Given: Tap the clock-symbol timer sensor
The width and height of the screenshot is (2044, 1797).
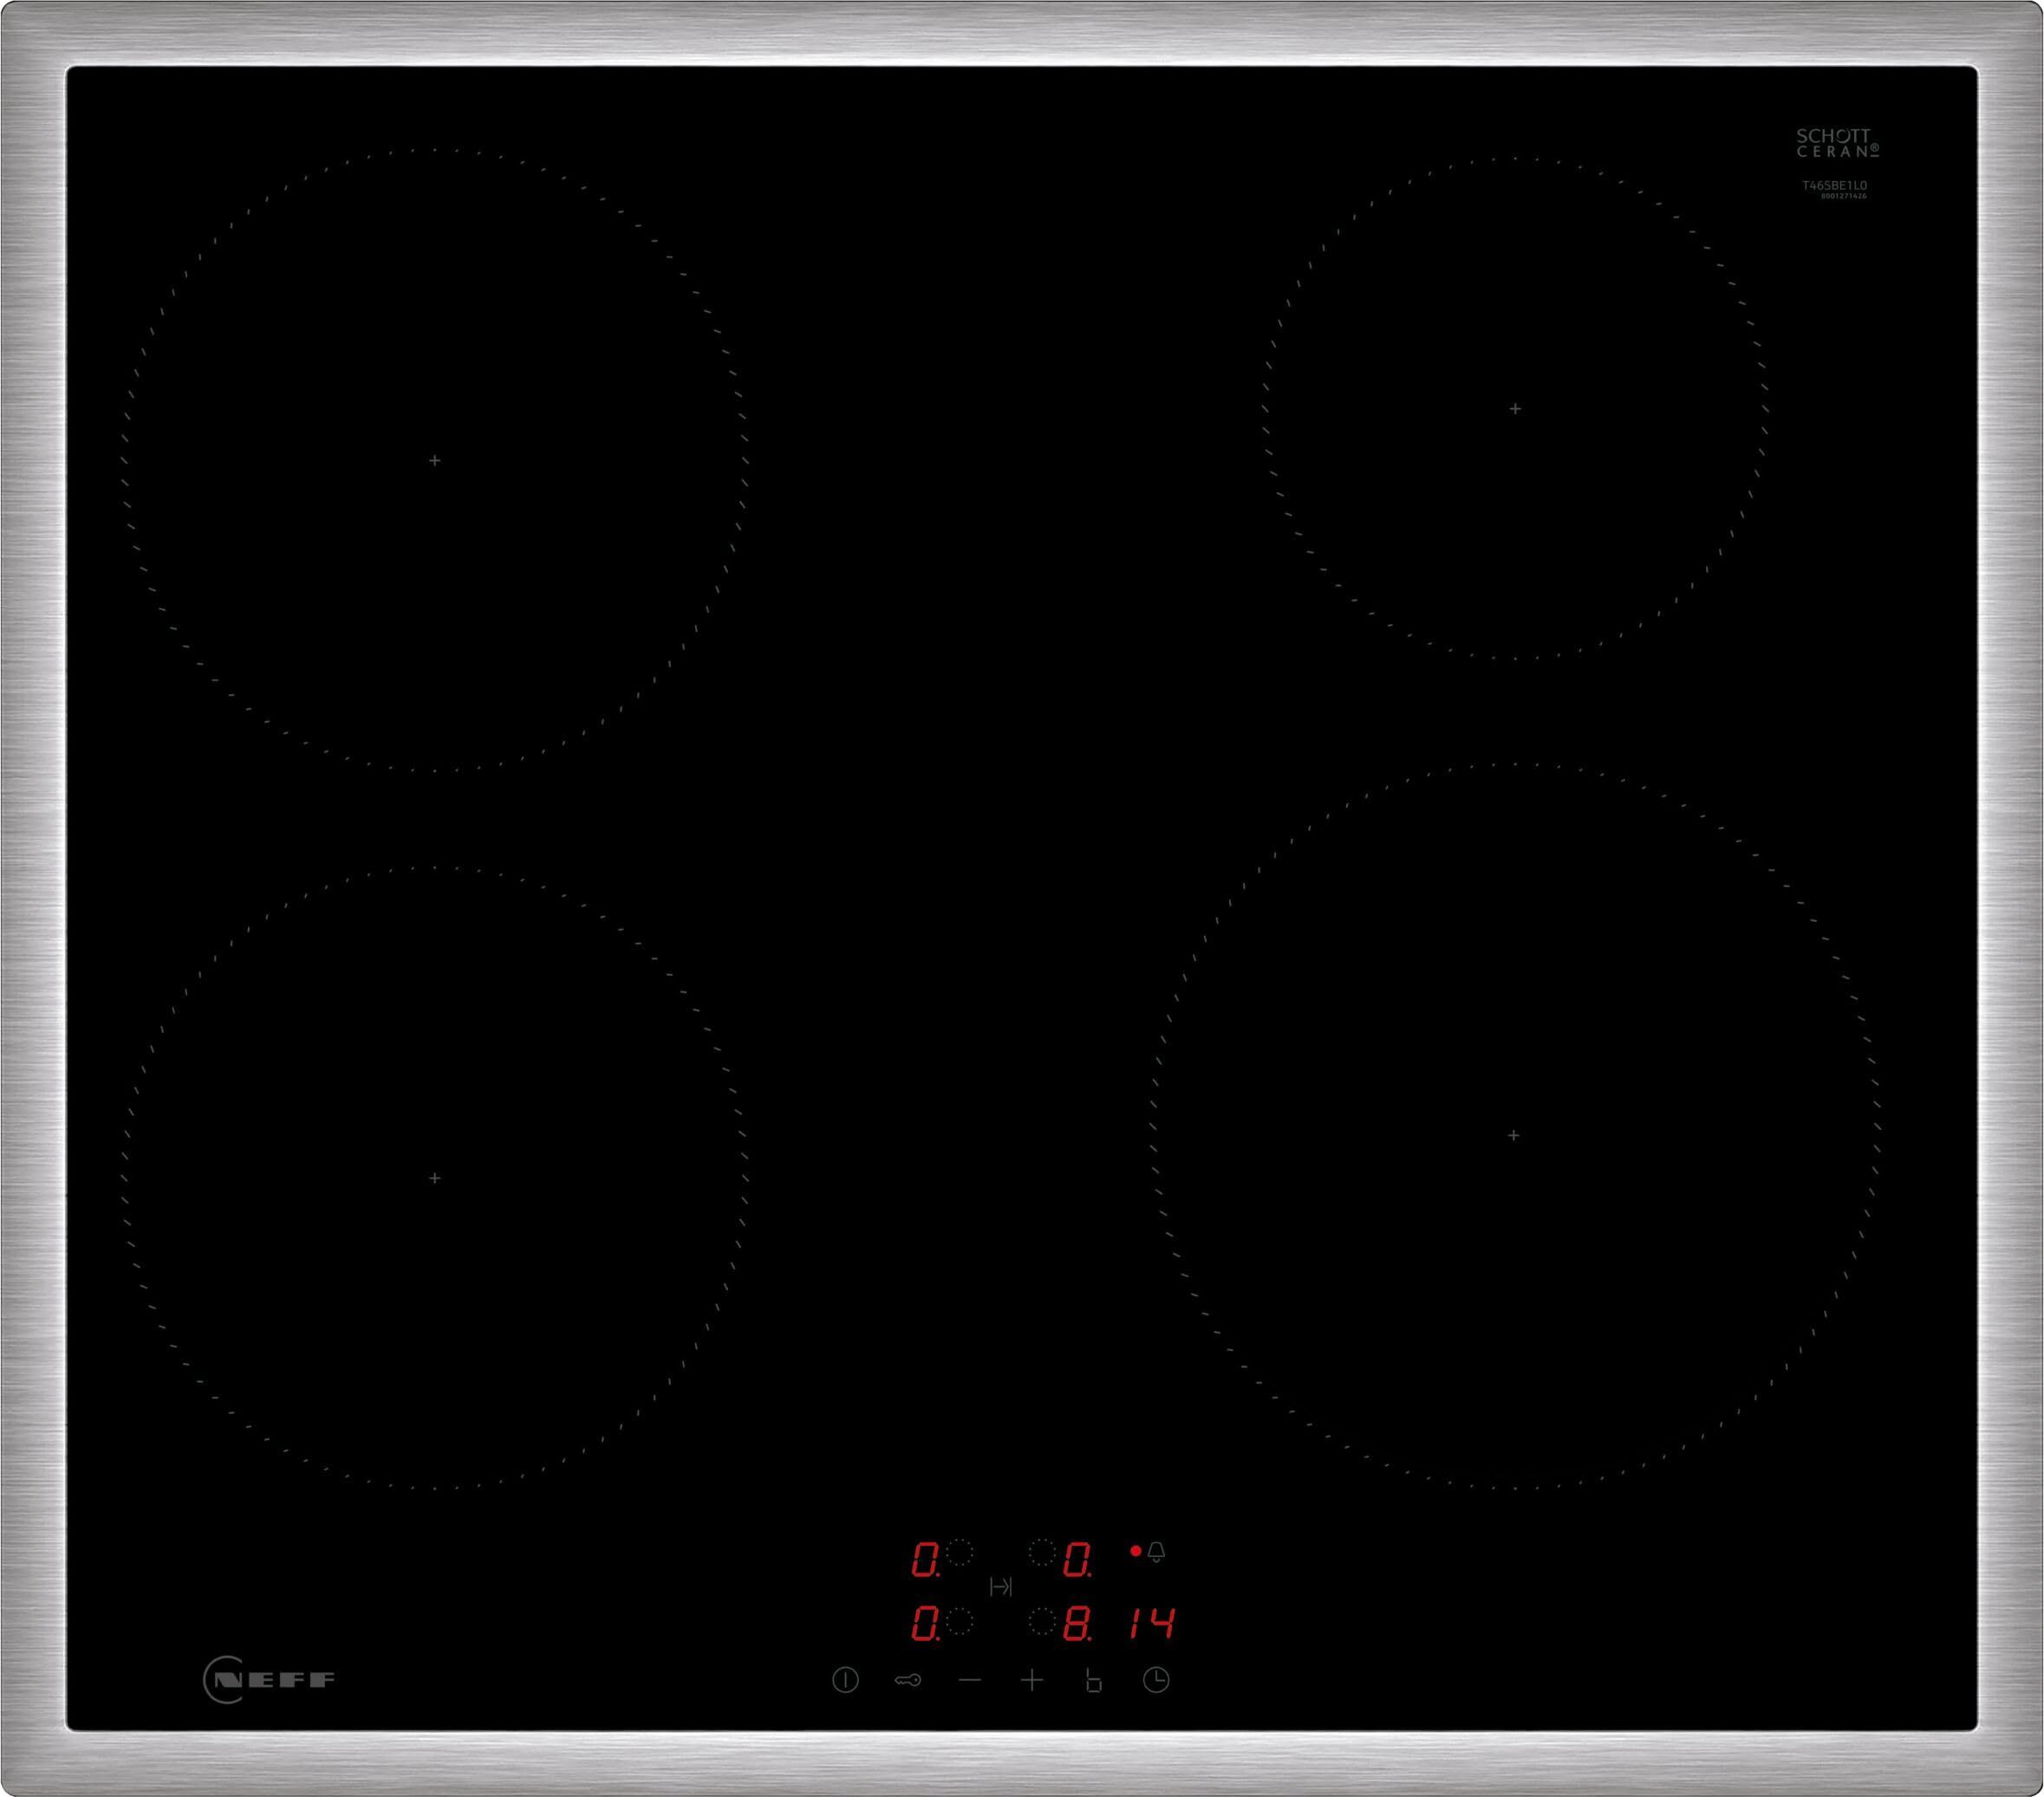Looking at the screenshot, I should click(1156, 1680).
